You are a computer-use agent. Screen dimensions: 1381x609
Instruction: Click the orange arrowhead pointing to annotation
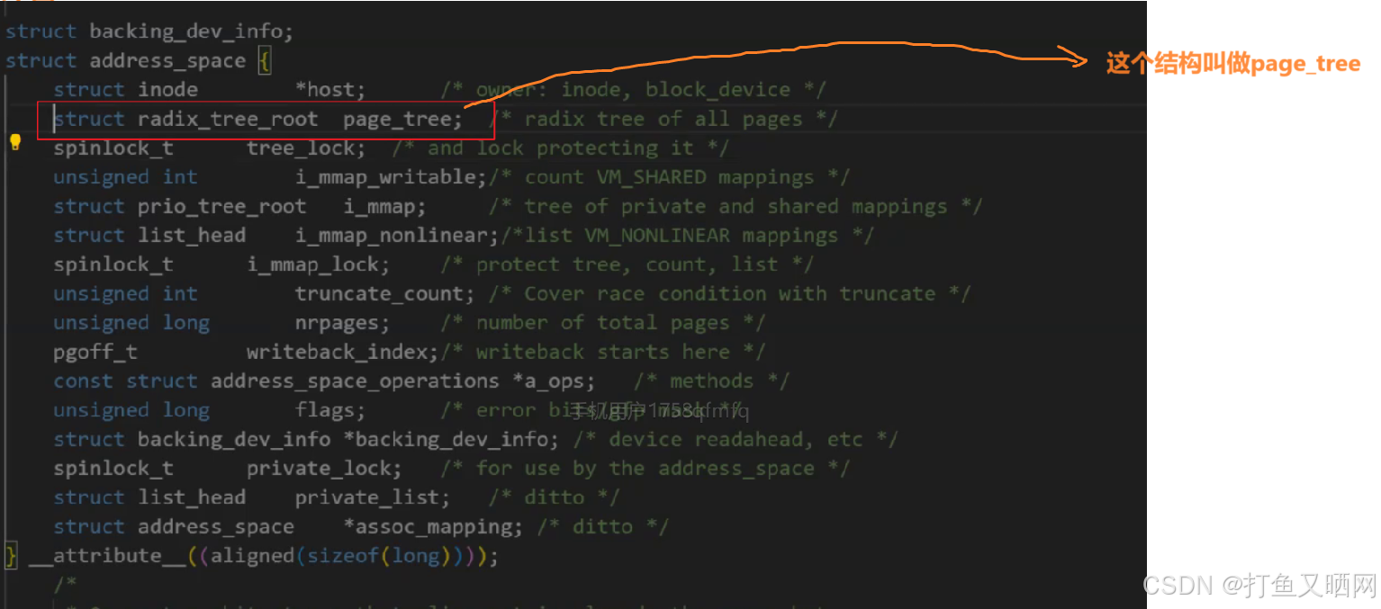1073,58
